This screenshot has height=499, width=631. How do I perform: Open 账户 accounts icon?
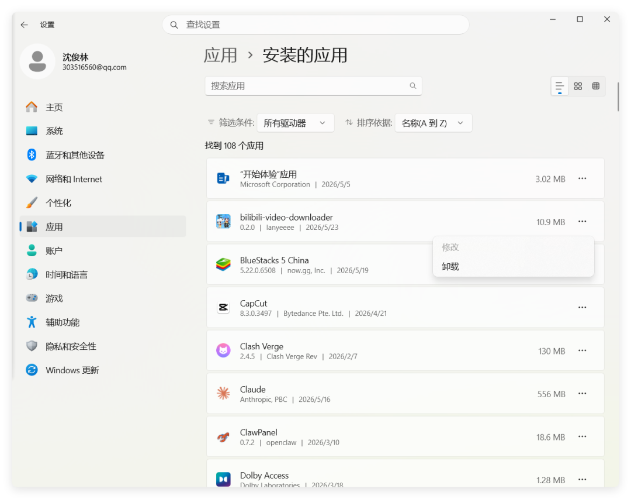[32, 250]
